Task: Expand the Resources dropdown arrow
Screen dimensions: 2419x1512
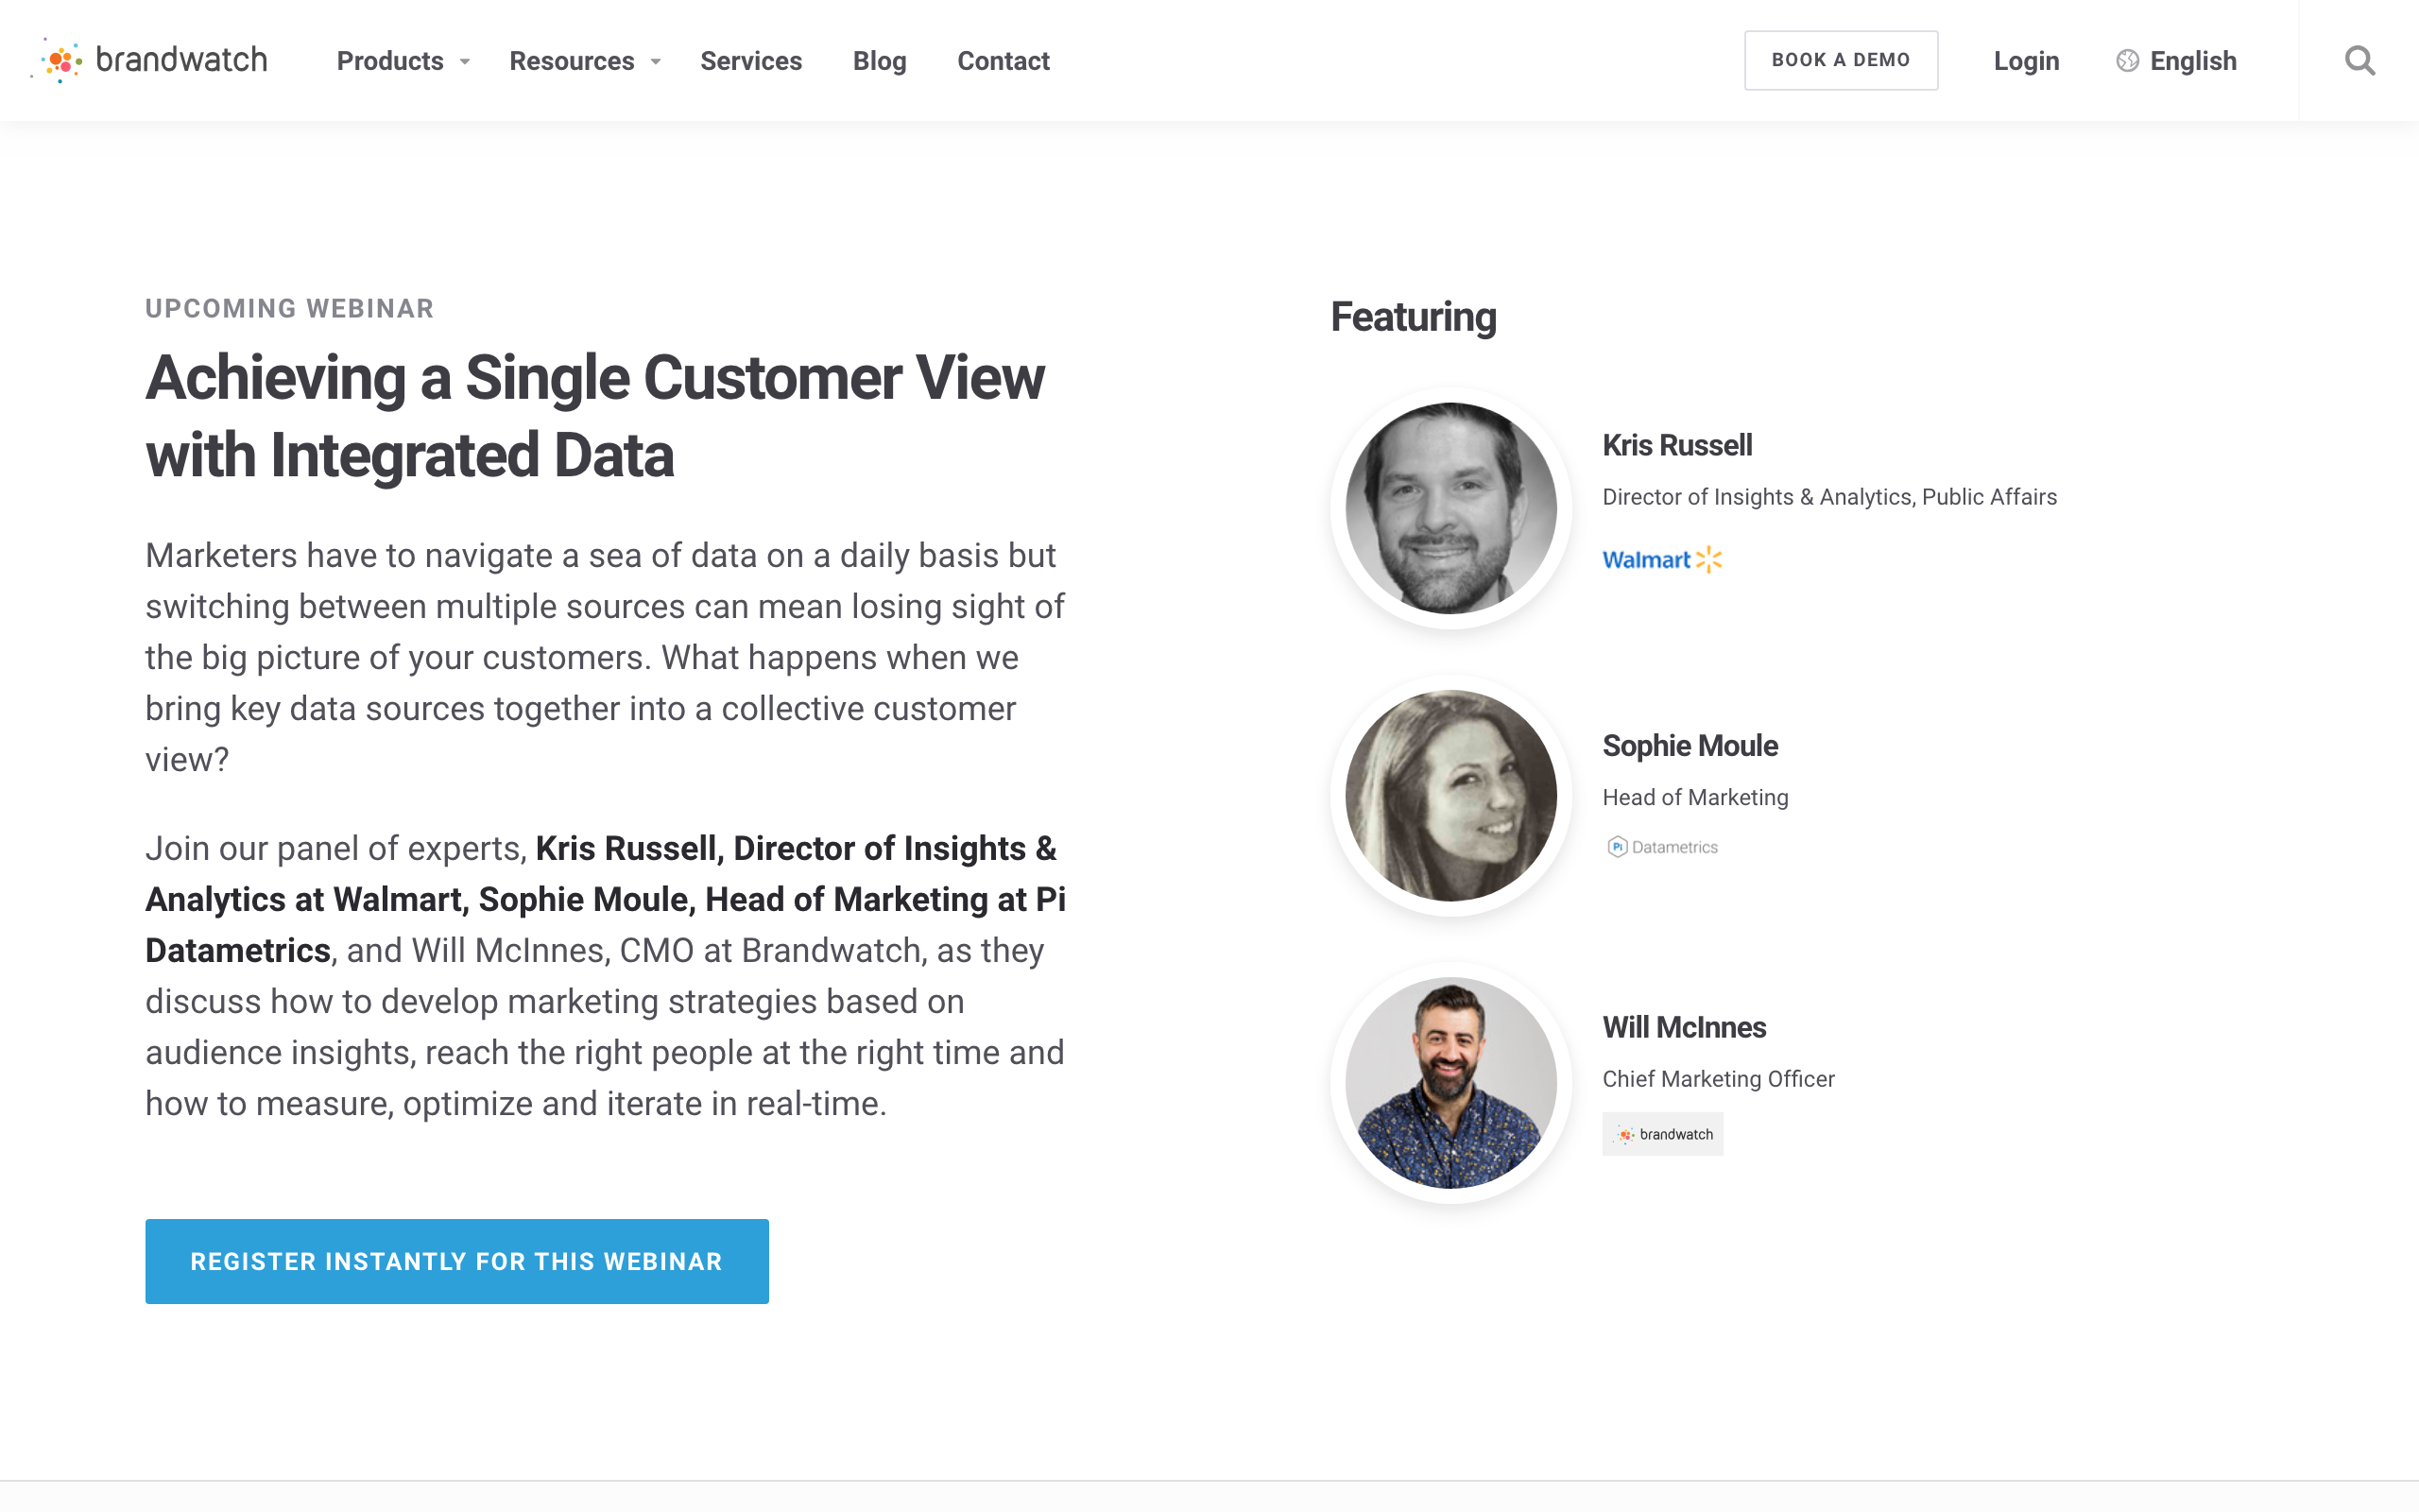Action: coord(656,62)
